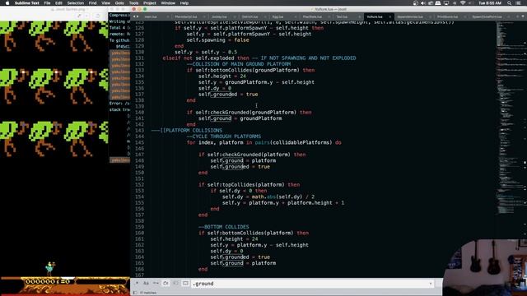This screenshot has height=296, width=527.
Task: Click the AirPlay display icon in menu bar
Action: pos(446,3)
